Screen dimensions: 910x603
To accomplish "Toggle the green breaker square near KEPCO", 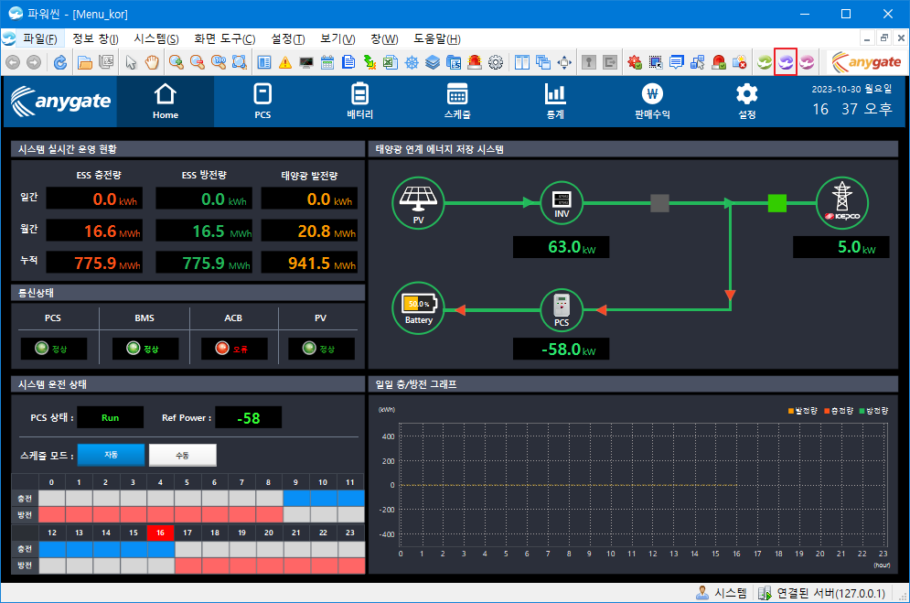I will point(776,202).
